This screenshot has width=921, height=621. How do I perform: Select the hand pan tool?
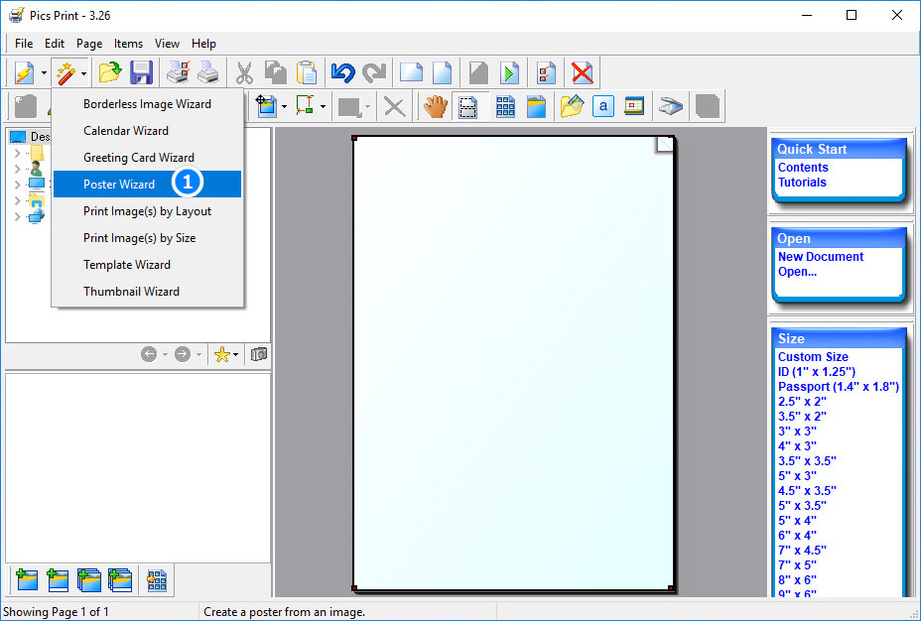436,107
